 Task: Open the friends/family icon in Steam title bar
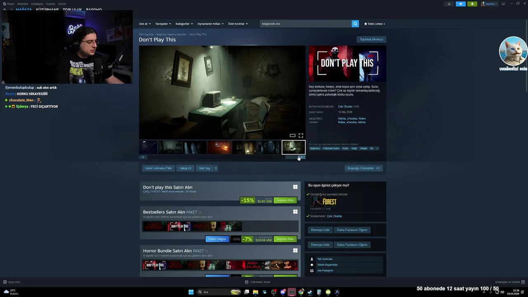(449, 4)
